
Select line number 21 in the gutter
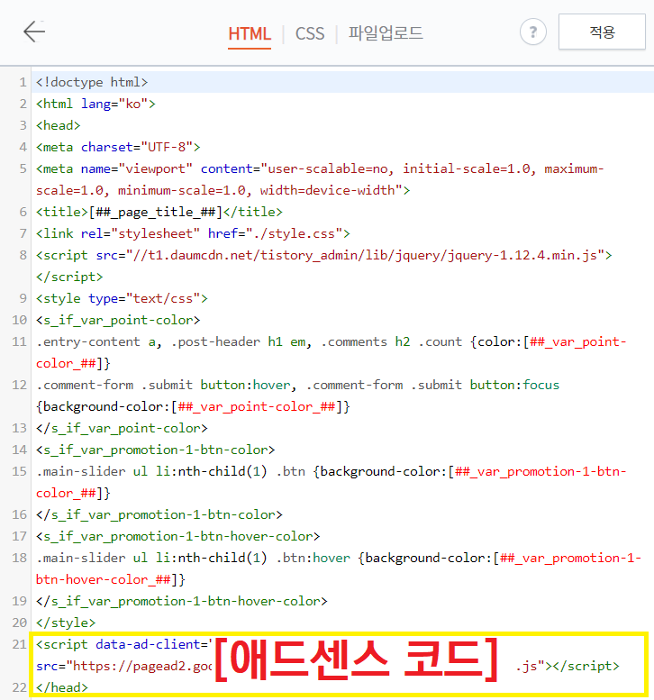pos(20,644)
